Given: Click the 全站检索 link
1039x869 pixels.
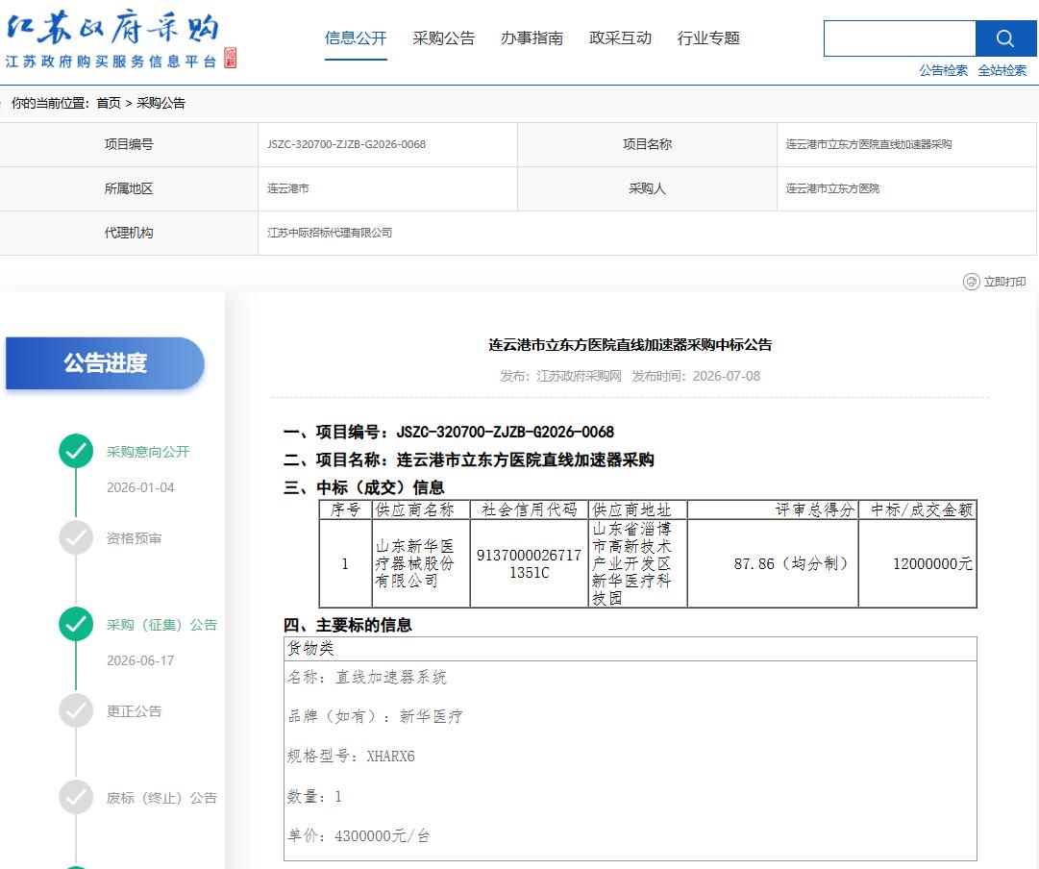Looking at the screenshot, I should coord(1002,70).
